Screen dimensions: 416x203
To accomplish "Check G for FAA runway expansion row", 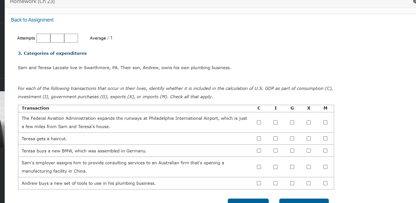I will point(292,122).
